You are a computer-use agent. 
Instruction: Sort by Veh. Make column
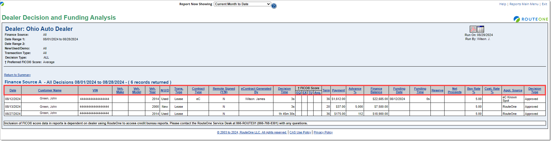click(120, 90)
